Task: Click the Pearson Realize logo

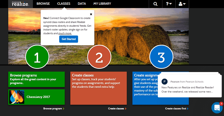Action: 21,4
